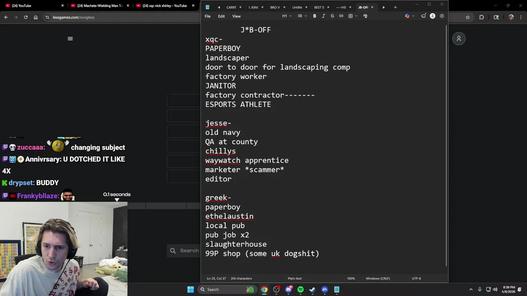The width and height of the screenshot is (527, 296).
Task: Open Notepad from the taskbar
Action: pos(337,289)
